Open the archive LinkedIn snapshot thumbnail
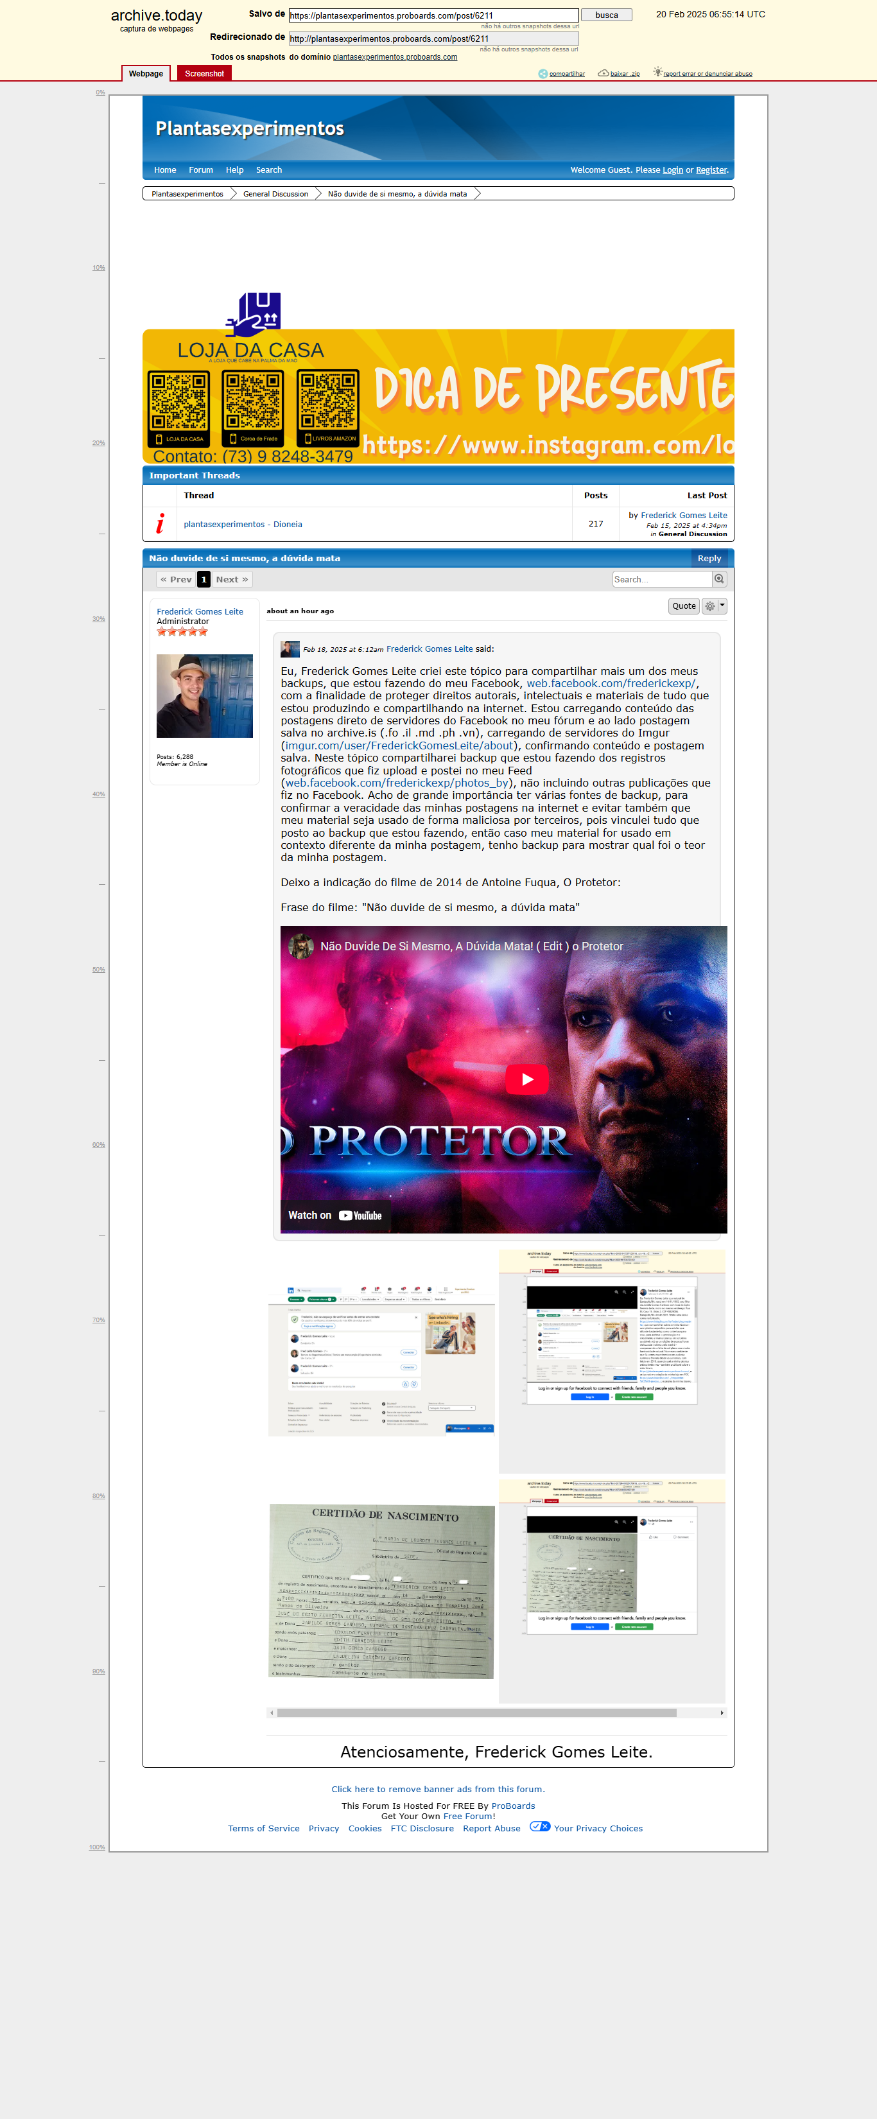877x2119 pixels. coord(612,1361)
